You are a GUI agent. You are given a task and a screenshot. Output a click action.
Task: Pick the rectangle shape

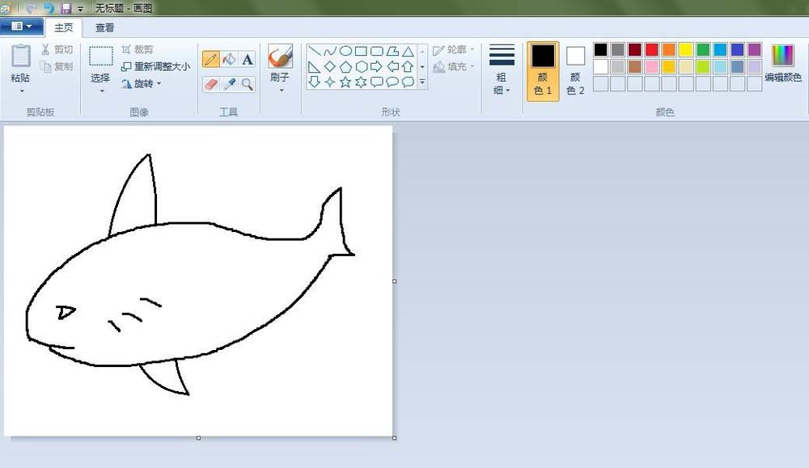361,51
